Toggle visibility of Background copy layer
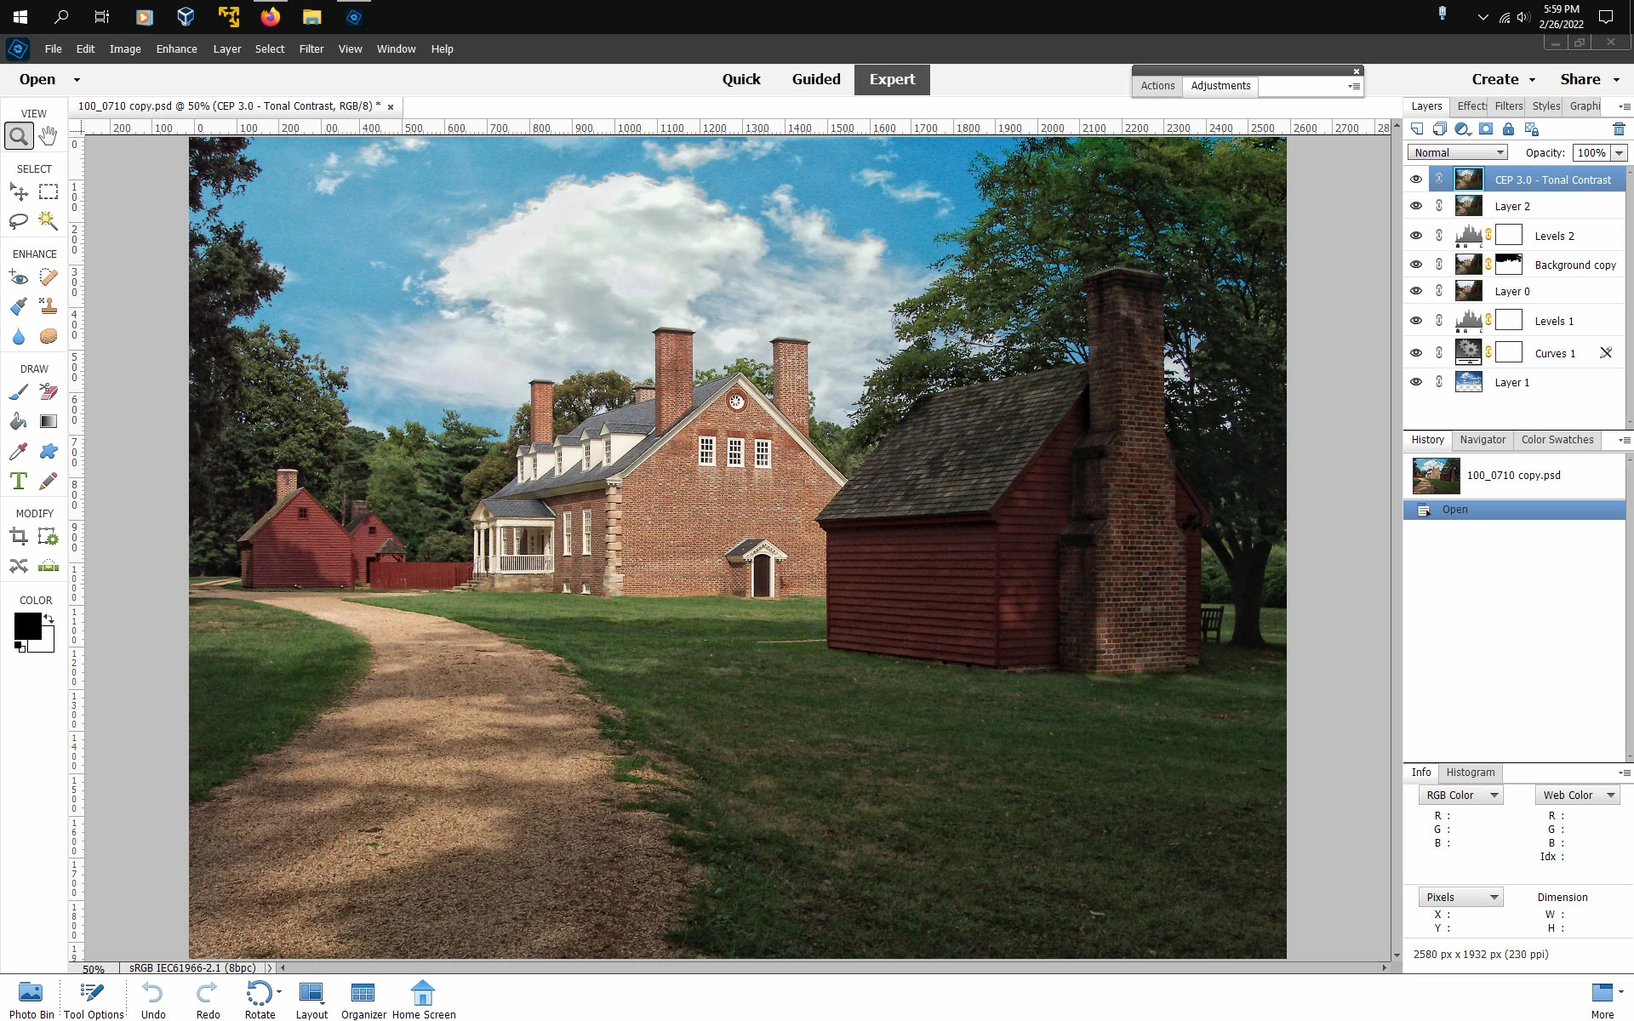Viewport: 1634px width, 1021px height. coord(1416,265)
